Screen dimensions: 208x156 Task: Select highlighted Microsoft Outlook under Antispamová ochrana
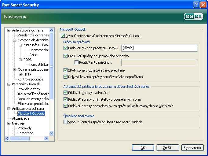point(31,113)
